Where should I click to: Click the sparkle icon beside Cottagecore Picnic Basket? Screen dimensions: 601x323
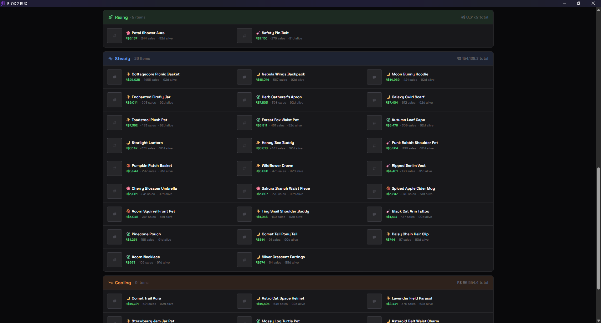tap(128, 74)
